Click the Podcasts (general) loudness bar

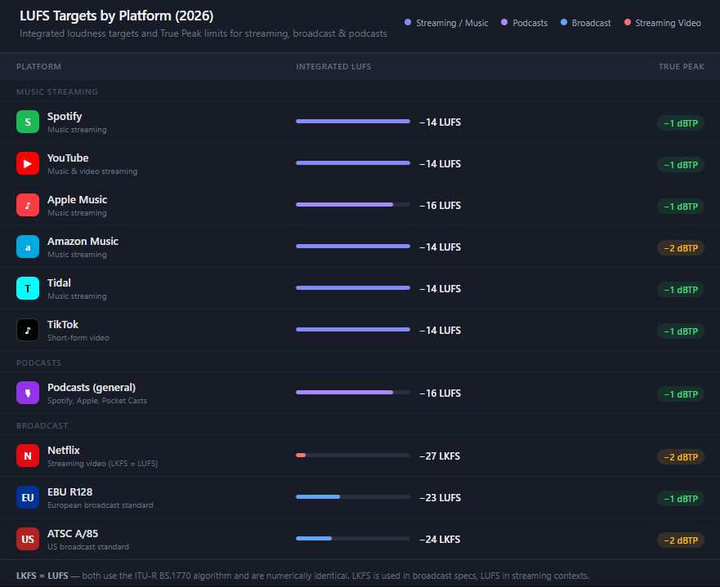click(353, 393)
